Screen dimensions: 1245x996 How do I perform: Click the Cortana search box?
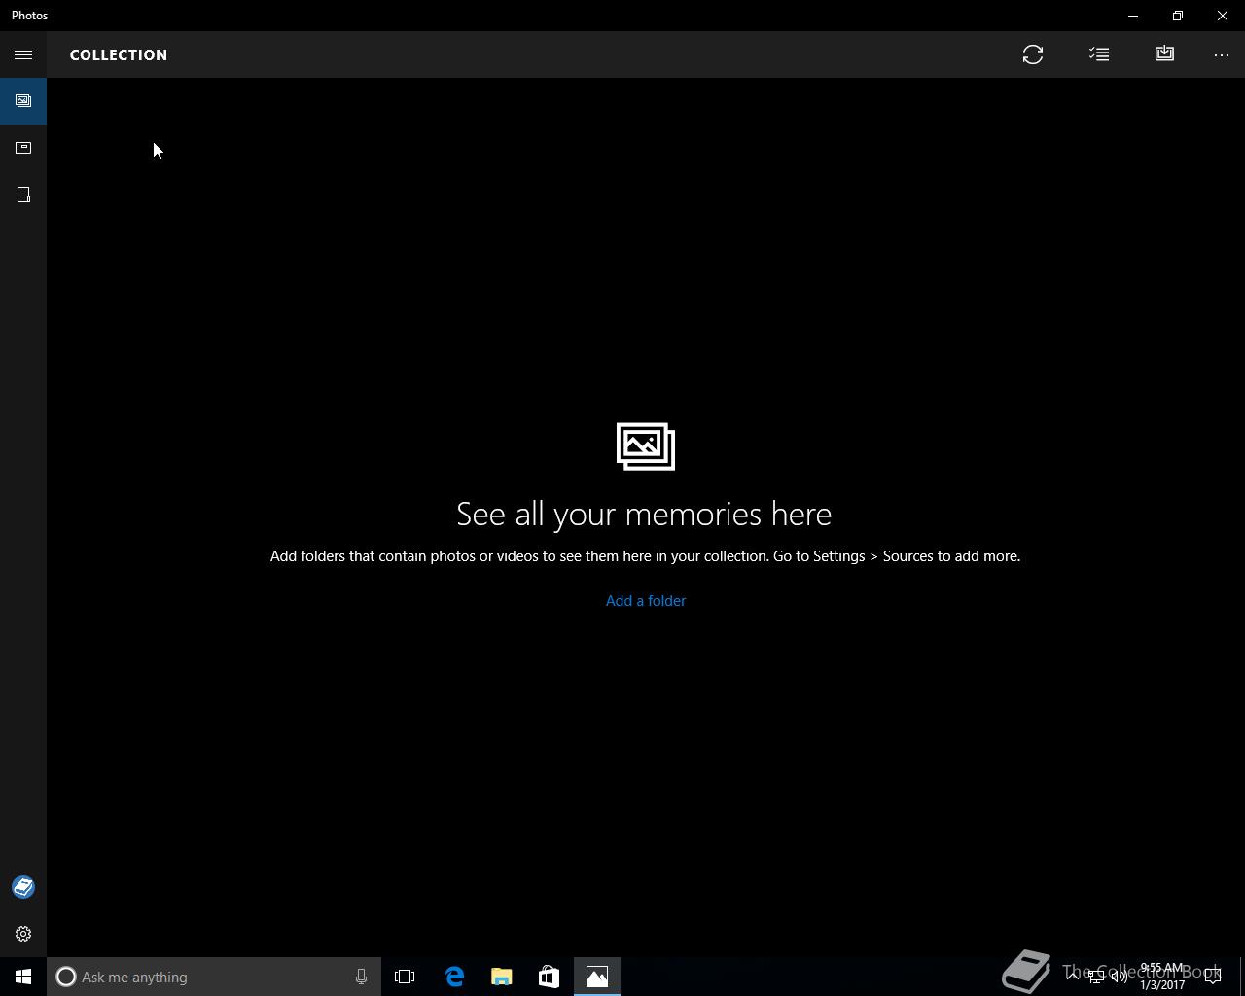coord(214,977)
